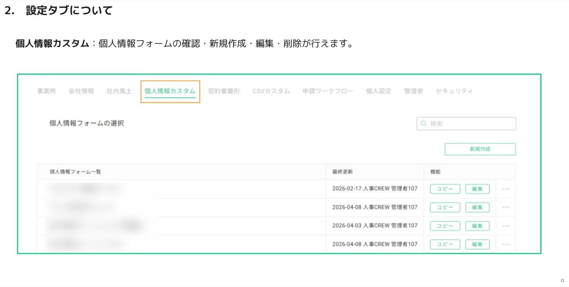The height and width of the screenshot is (287, 569).
Task: Open more options for the 2026-04-03 row
Action: pyautogui.click(x=506, y=226)
